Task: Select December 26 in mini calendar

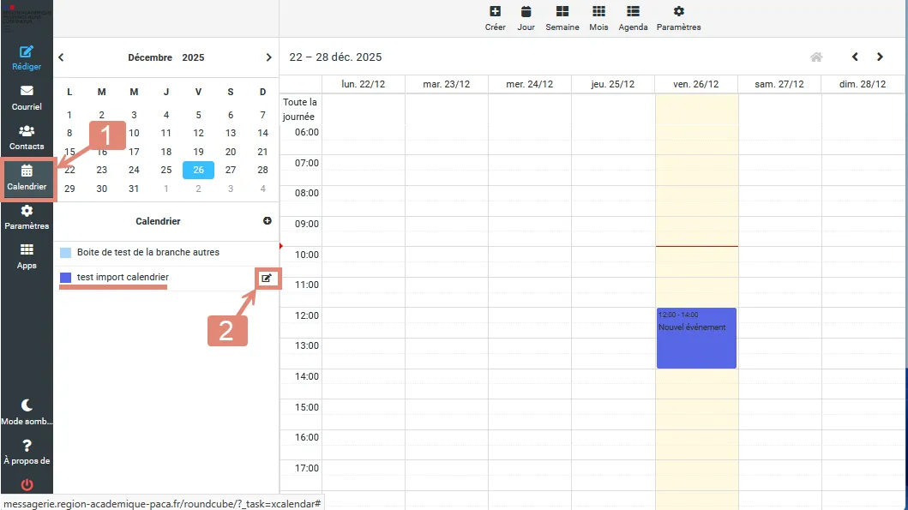Action: [199, 170]
